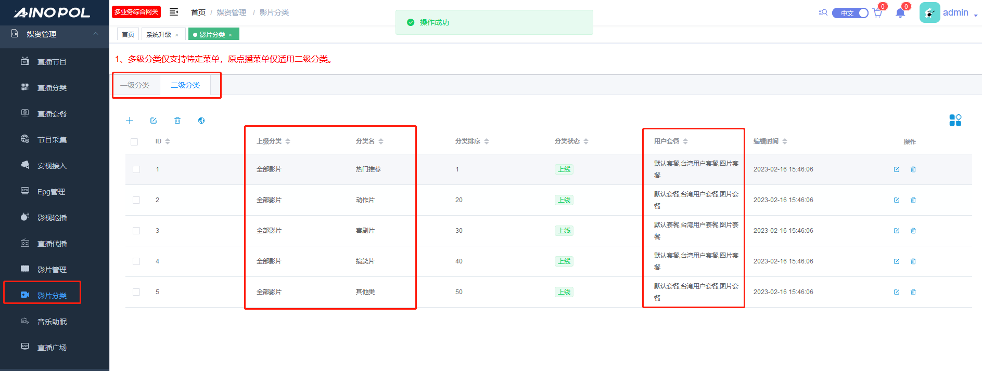Screen dimensions: 982x371
Task: Open 影片管理 in the sidebar
Action: pyautogui.click(x=52, y=270)
